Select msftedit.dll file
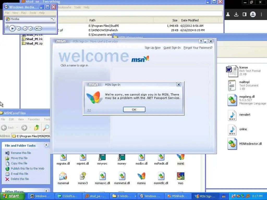 (161, 160)
